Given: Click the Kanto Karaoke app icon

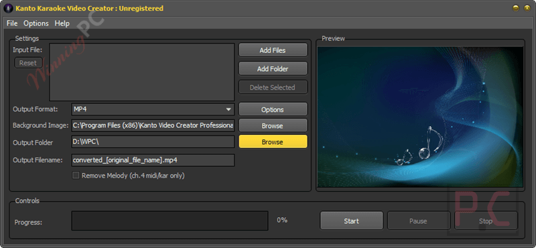Looking at the screenshot, I should coord(8,8).
